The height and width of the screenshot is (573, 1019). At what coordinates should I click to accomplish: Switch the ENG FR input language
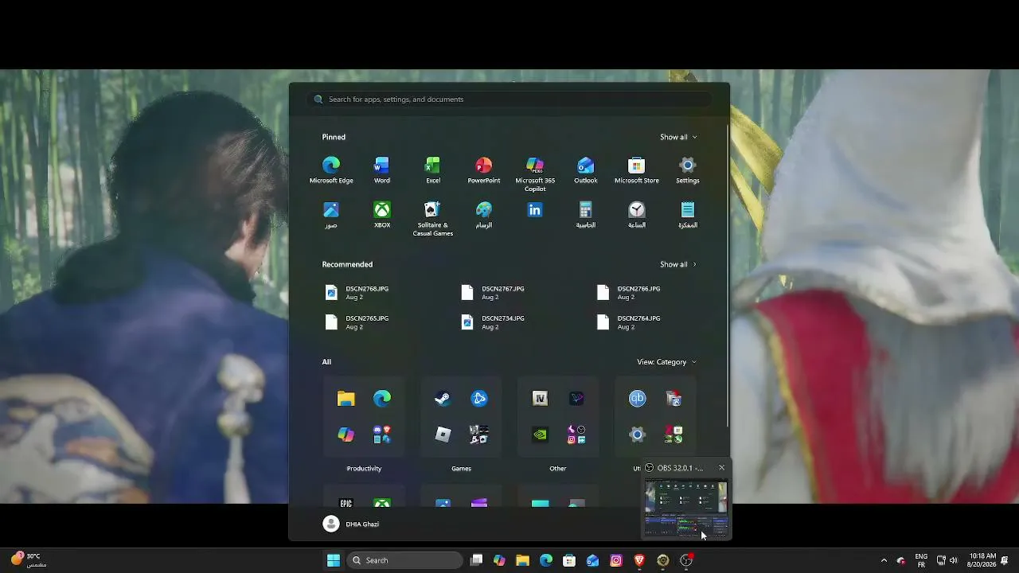pos(921,560)
